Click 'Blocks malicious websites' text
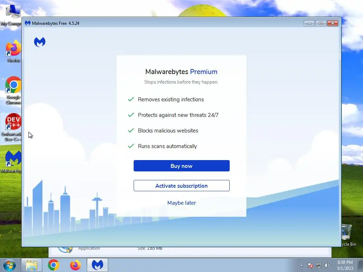 coord(168,131)
